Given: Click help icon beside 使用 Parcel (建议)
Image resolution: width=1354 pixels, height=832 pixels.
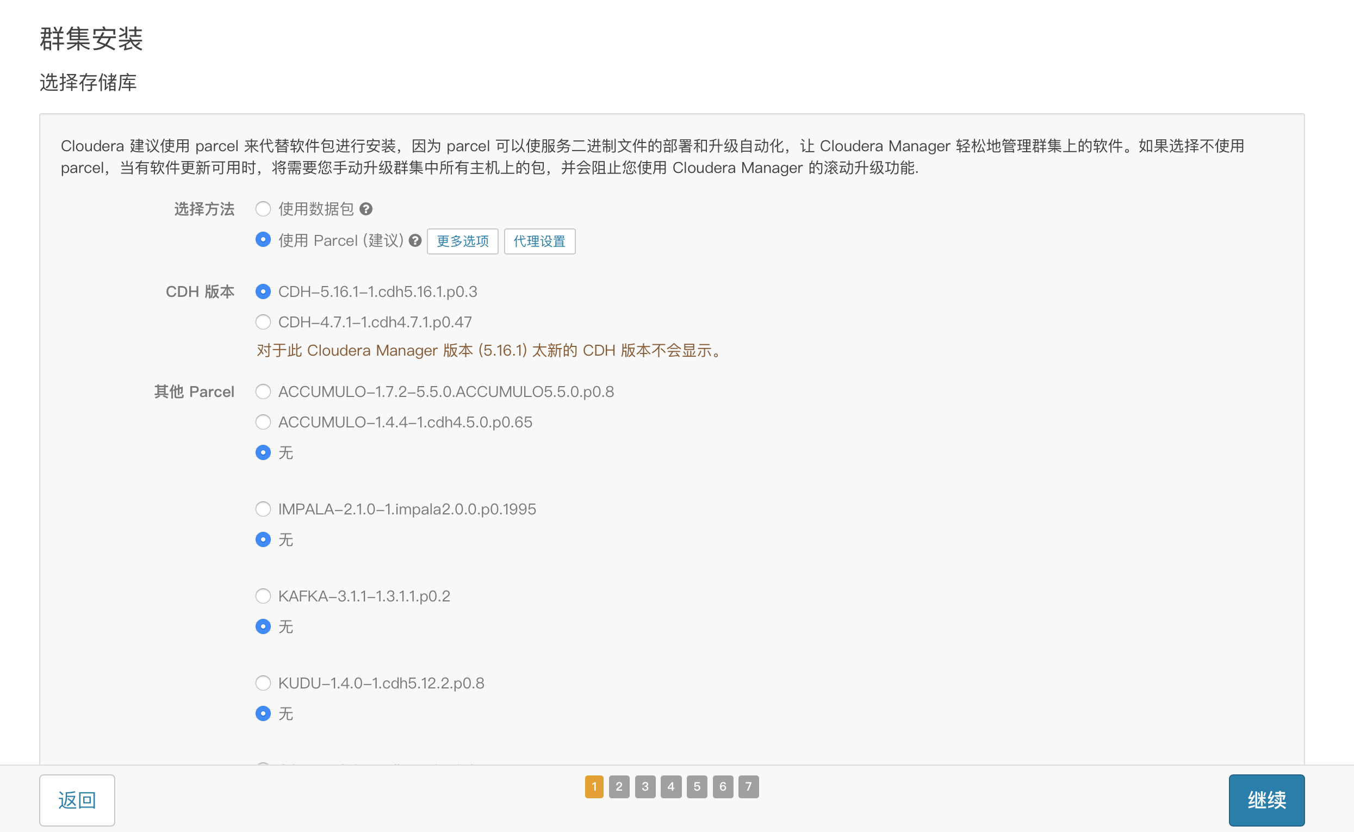Looking at the screenshot, I should tap(415, 240).
